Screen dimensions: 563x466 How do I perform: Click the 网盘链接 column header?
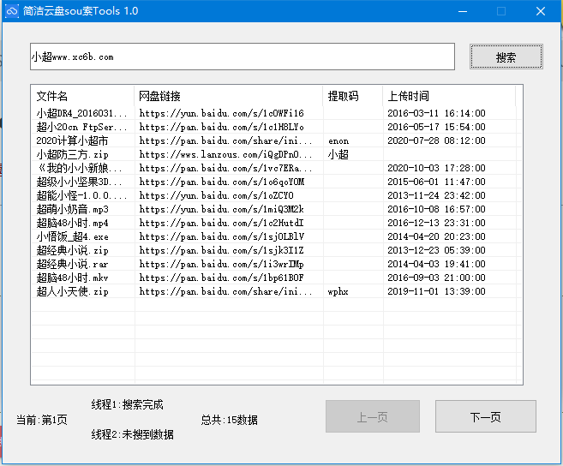(228, 96)
